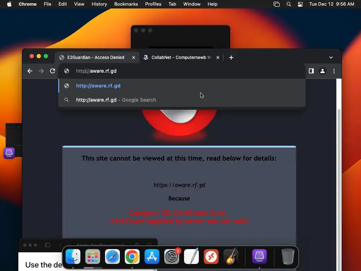Open the Trash from the Dock
This screenshot has height=271, width=361.
click(x=288, y=257)
